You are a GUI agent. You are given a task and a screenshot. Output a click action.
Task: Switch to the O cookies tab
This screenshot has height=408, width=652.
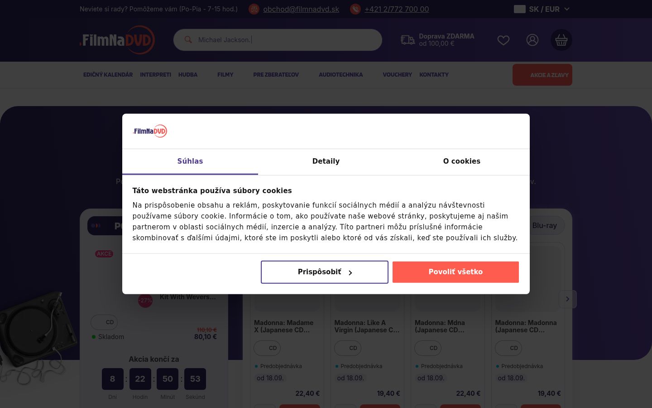(x=462, y=161)
